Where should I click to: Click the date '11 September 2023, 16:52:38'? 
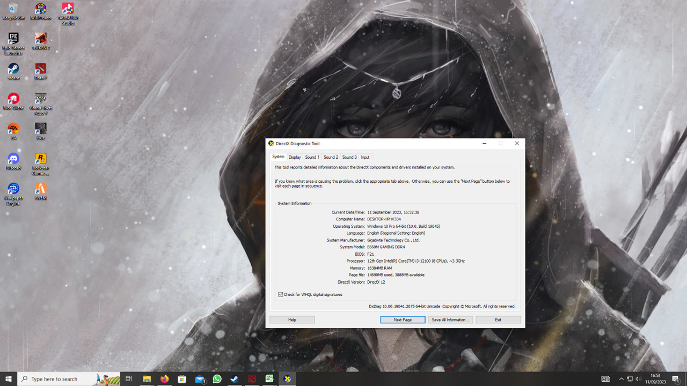coord(393,212)
